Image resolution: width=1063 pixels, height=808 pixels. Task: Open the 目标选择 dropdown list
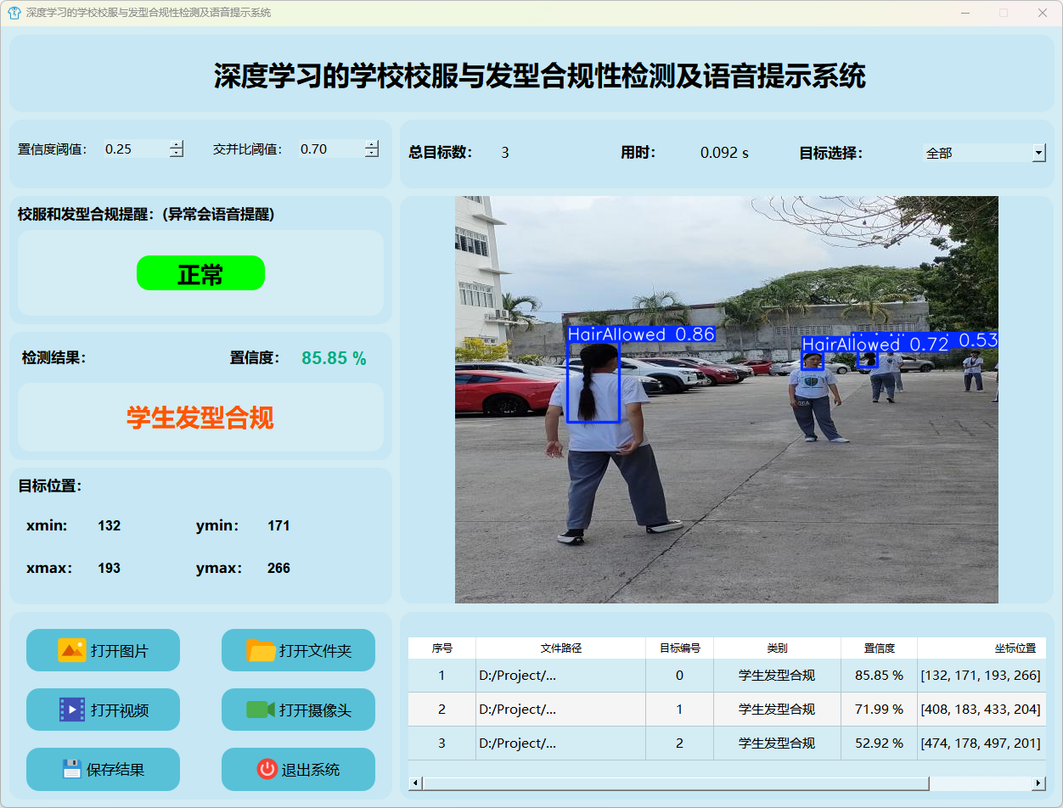coord(1038,153)
